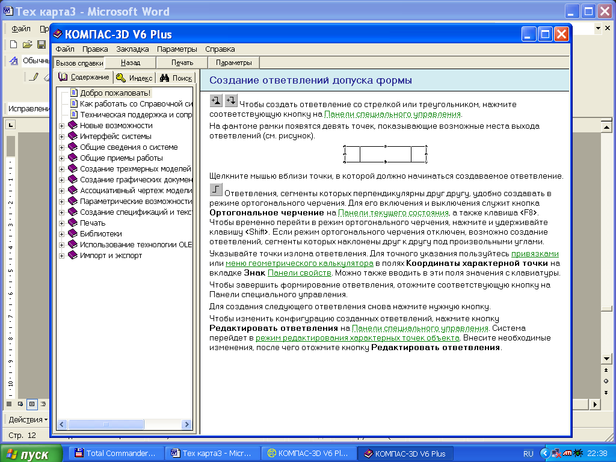Select 'Техническая поддержка' topic in contents tree

(136, 115)
